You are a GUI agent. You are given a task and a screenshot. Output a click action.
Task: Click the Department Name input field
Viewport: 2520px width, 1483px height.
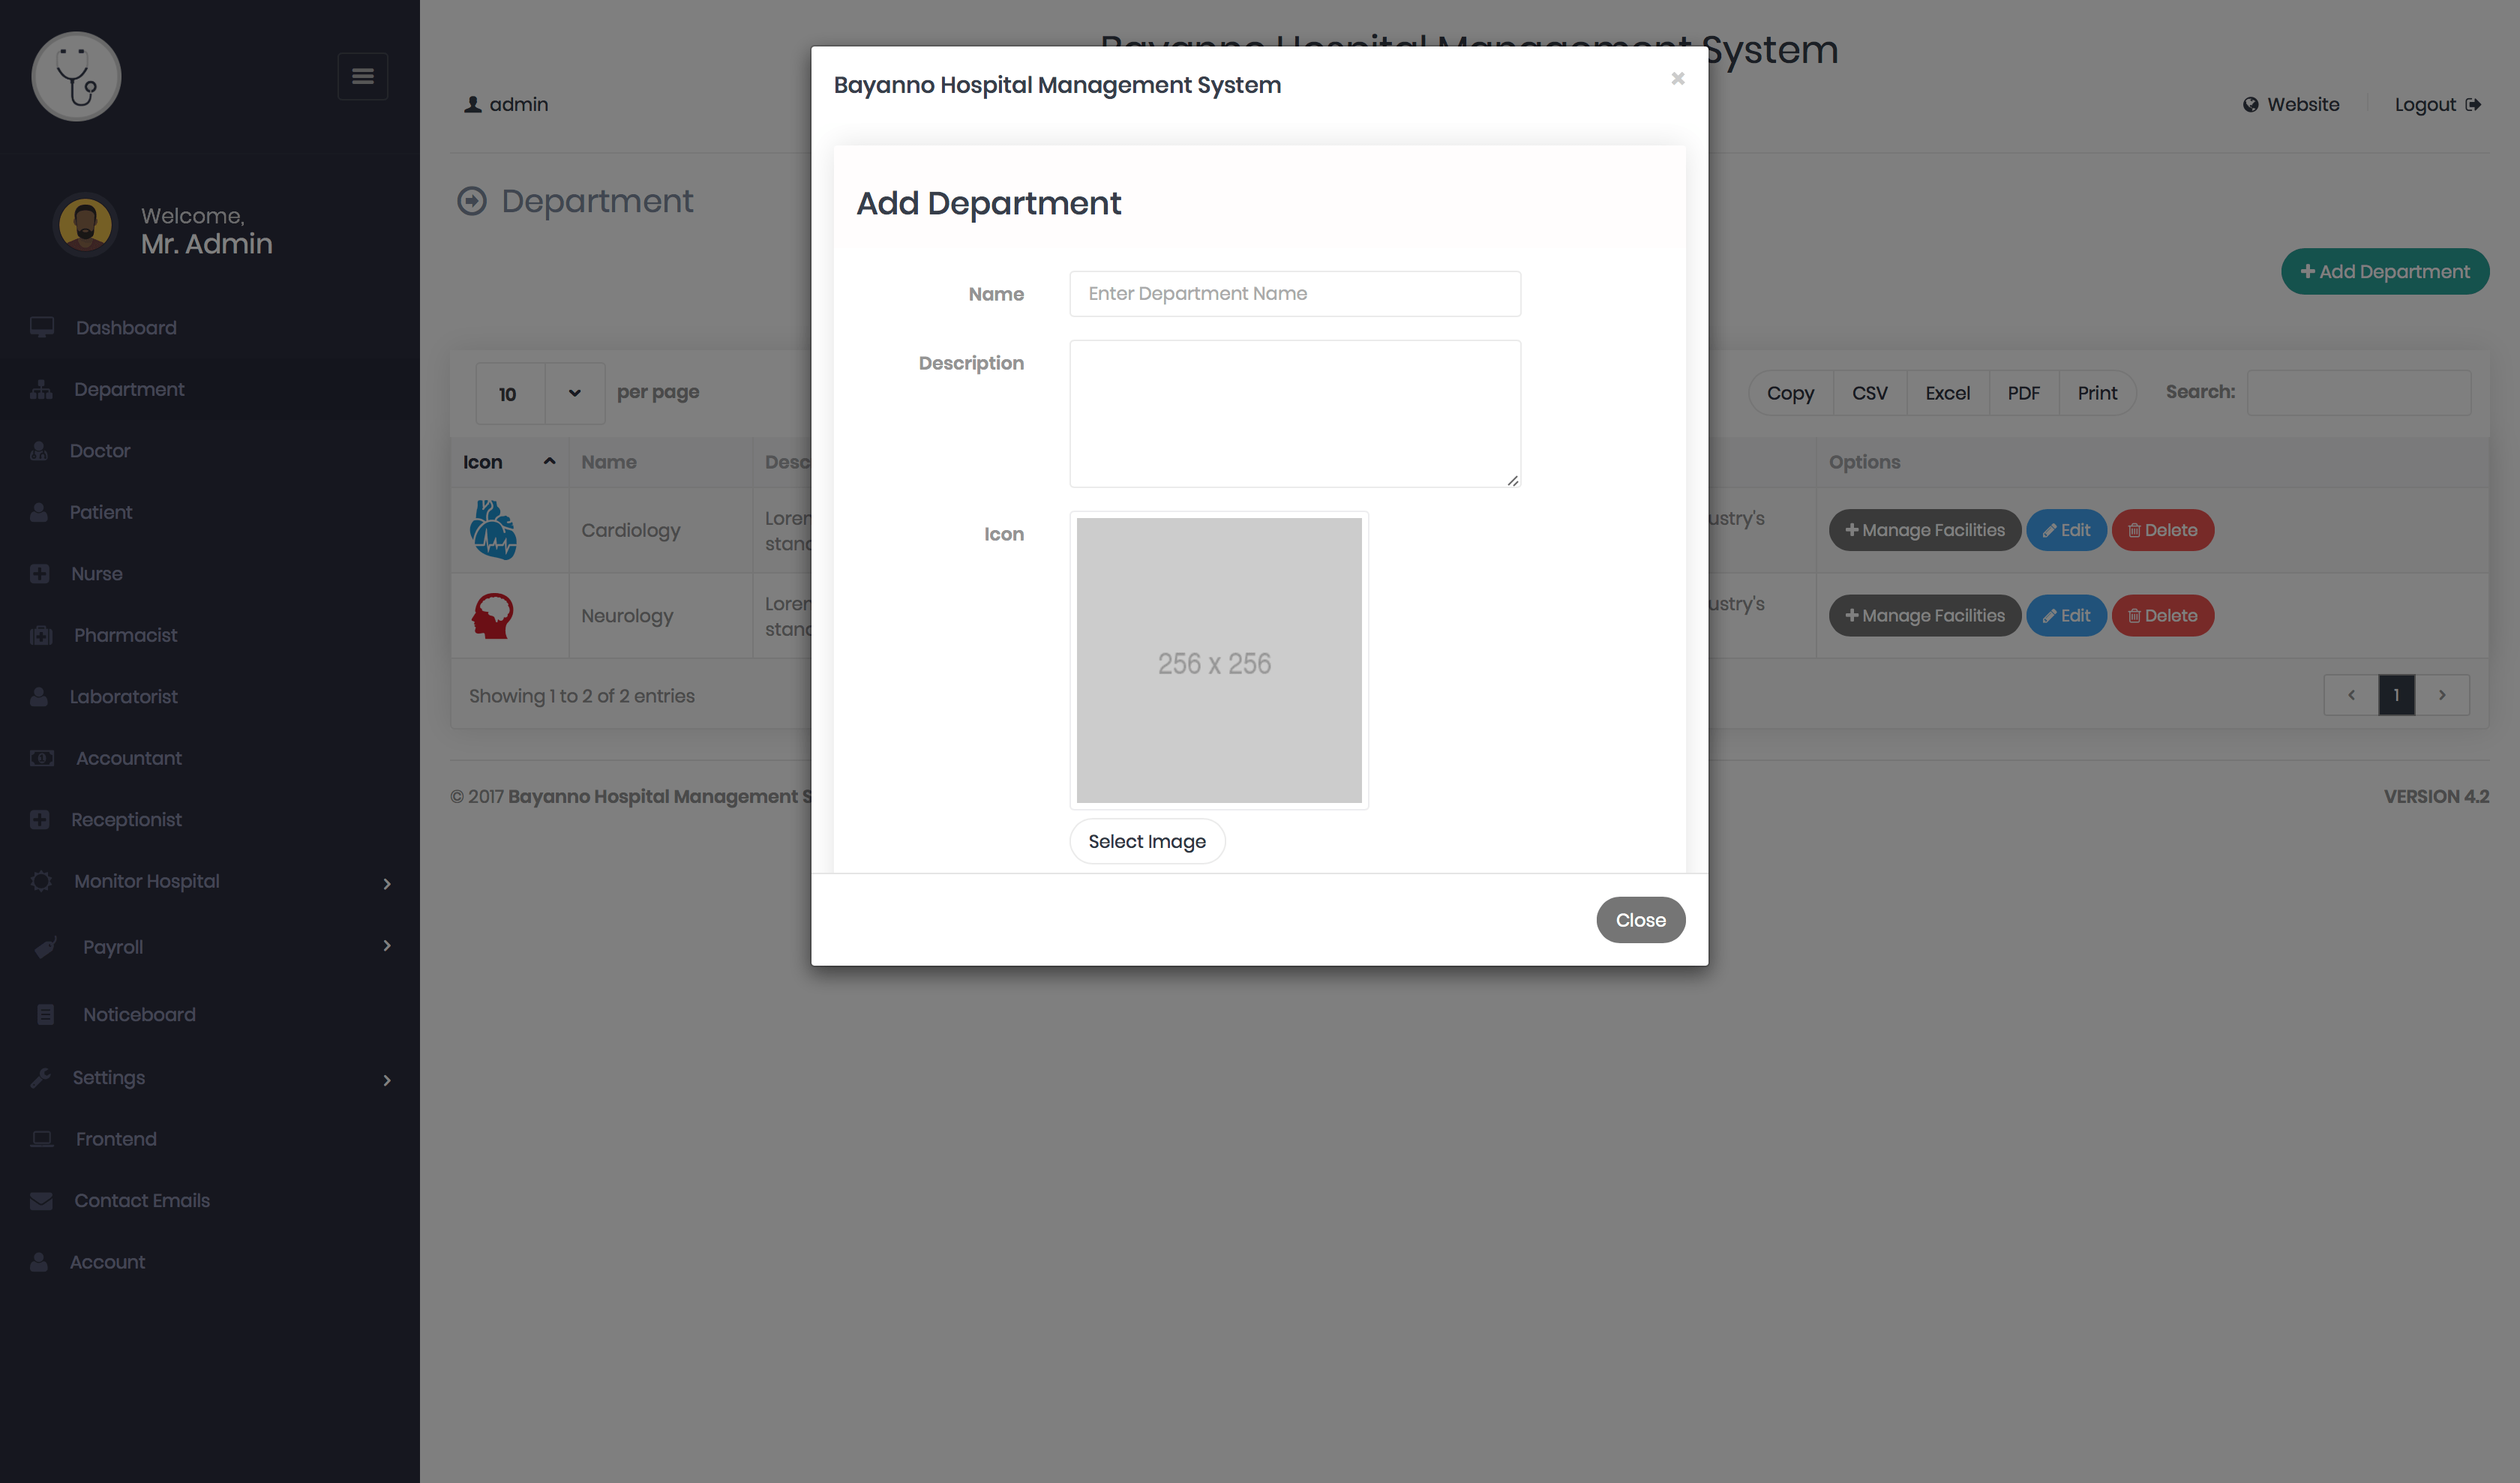1294,293
